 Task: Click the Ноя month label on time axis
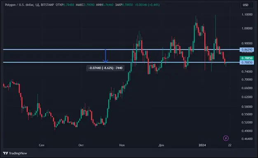coord(122,145)
